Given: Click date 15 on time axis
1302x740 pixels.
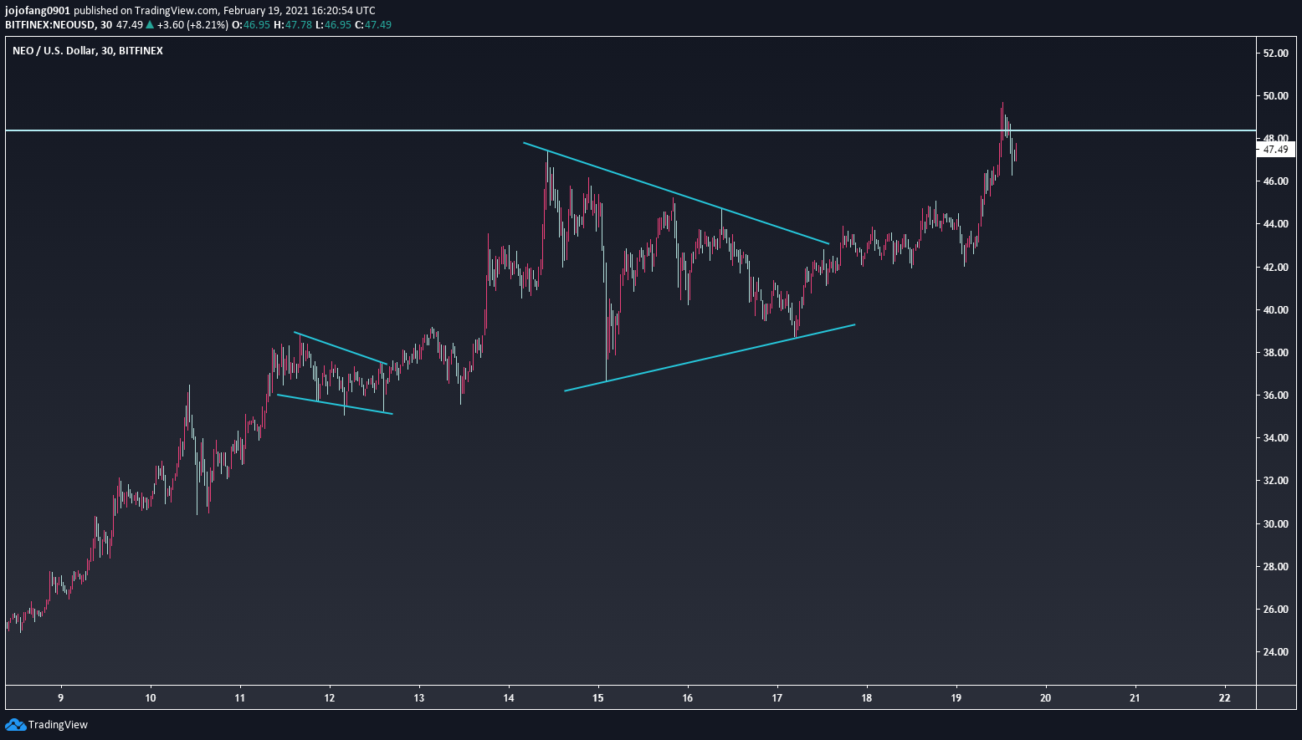Looking at the screenshot, I should (x=598, y=697).
